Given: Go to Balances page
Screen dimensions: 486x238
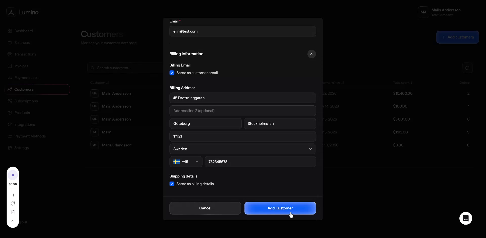Looking at the screenshot, I should point(22,43).
